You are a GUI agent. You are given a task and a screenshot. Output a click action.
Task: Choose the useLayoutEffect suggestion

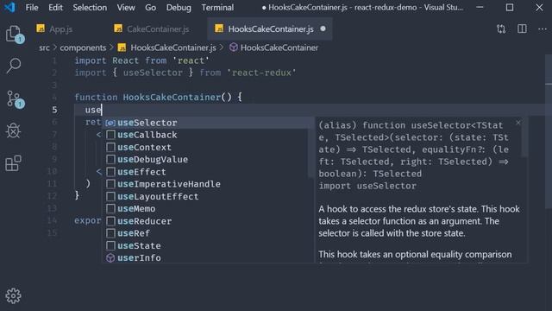click(208, 196)
